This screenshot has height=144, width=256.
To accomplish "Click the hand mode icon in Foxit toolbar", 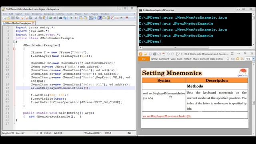I will coord(177,54).
